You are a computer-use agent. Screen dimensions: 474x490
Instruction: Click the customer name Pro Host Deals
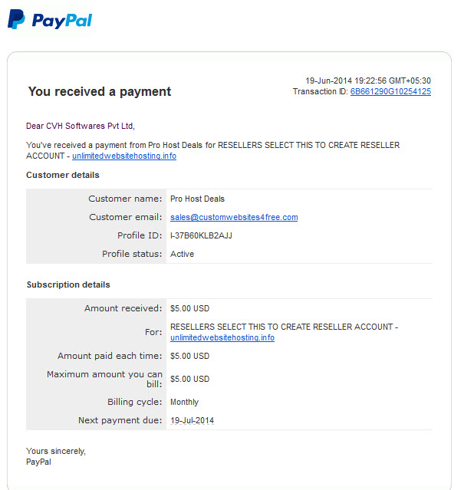[197, 199]
